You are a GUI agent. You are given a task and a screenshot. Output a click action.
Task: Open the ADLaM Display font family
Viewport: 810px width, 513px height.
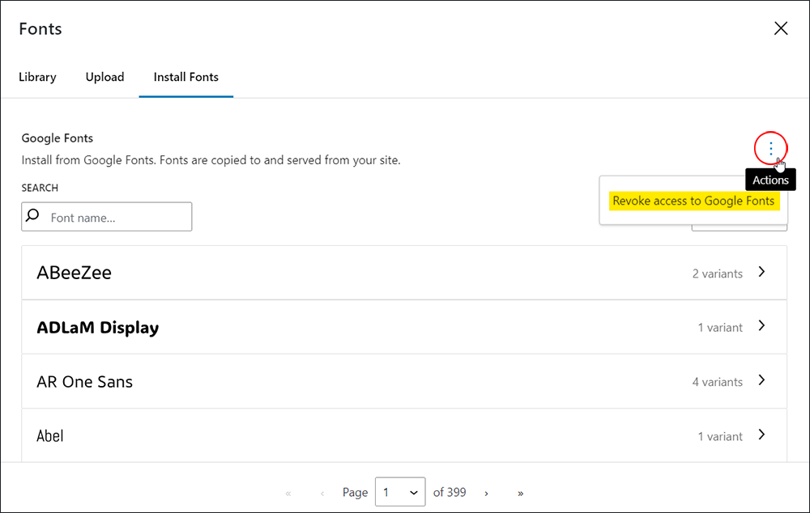tap(404, 327)
